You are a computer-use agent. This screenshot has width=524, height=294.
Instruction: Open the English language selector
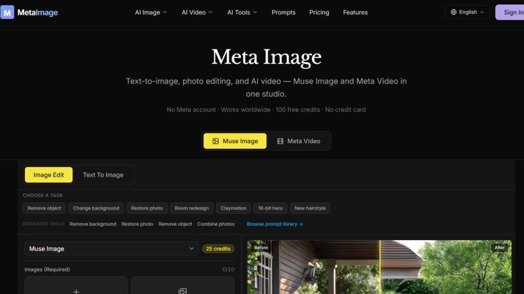coord(467,12)
